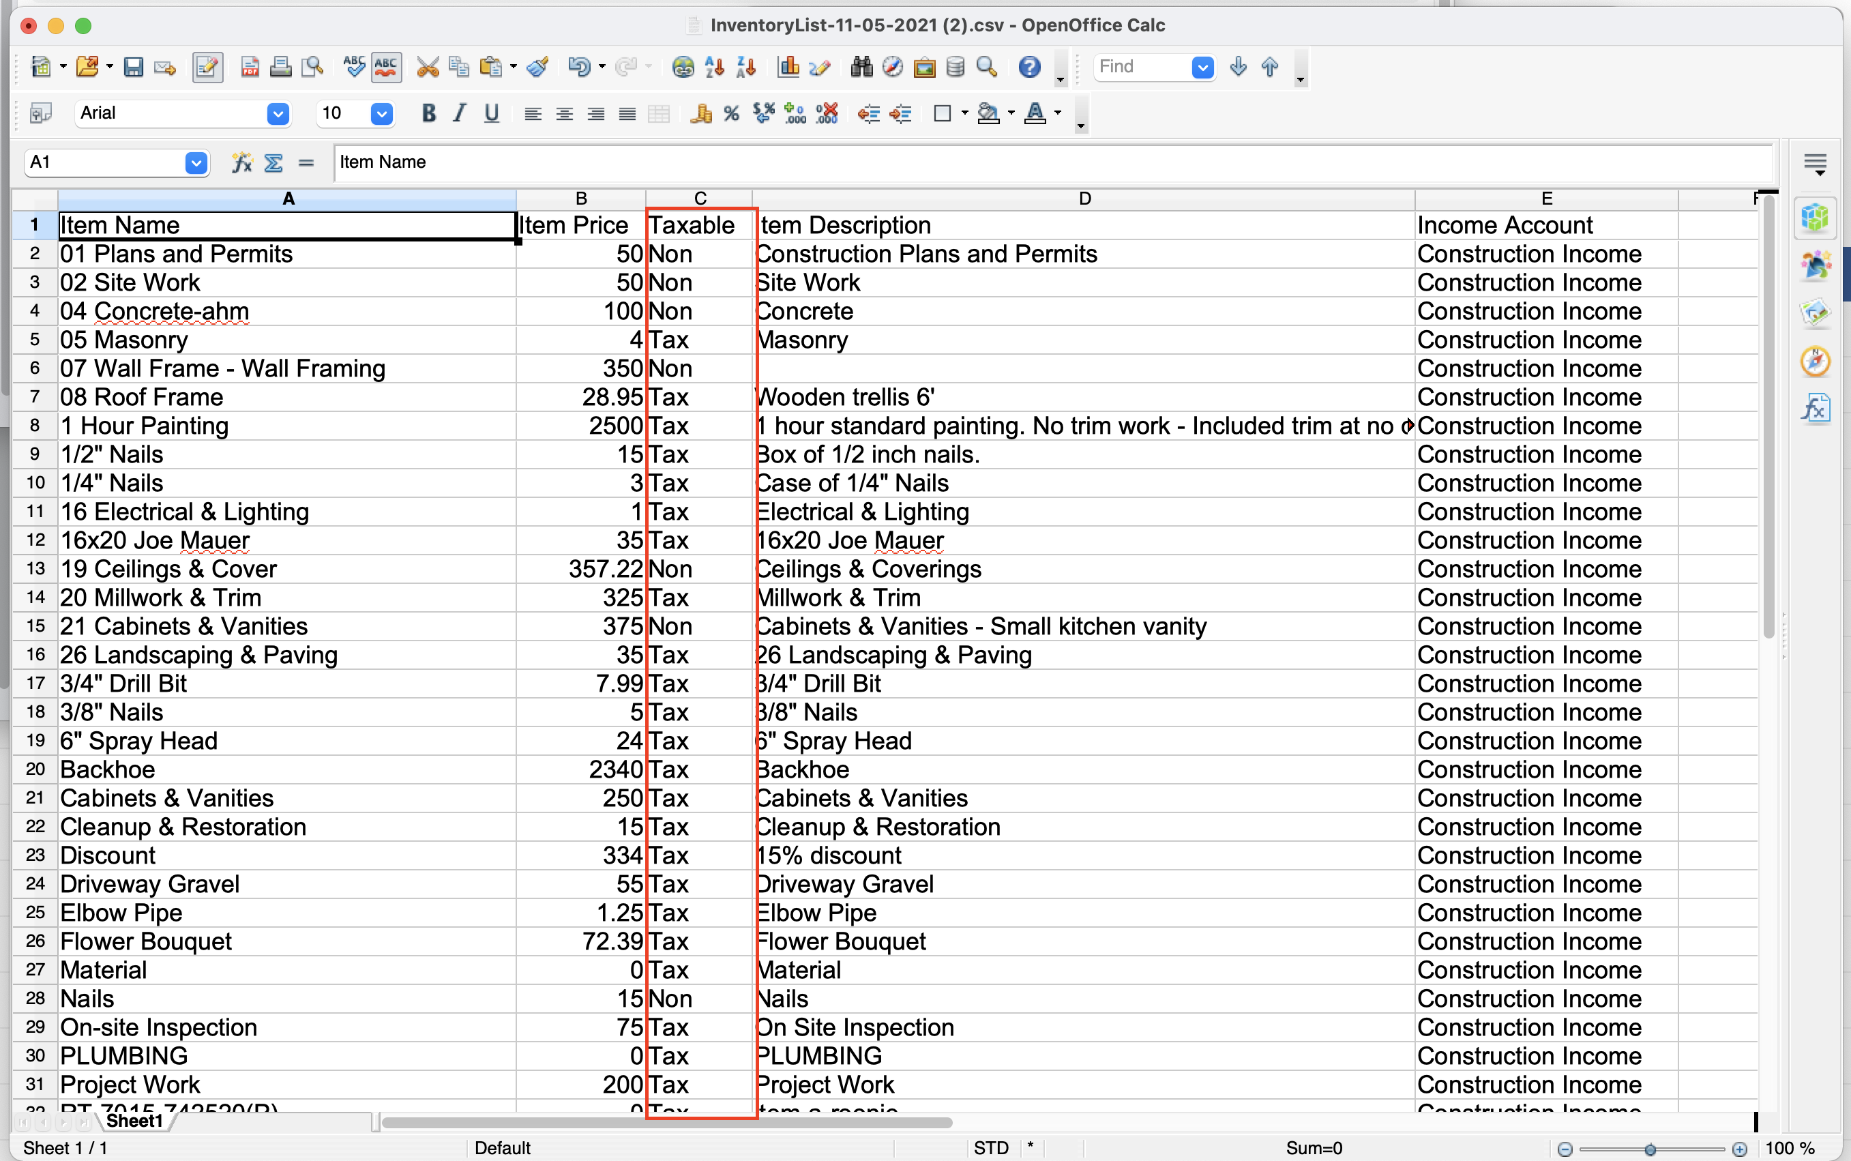The width and height of the screenshot is (1851, 1161).
Task: Find the next match with the down arrow
Action: pyautogui.click(x=1239, y=68)
